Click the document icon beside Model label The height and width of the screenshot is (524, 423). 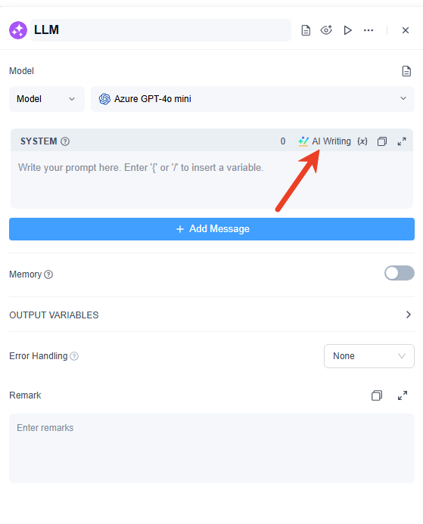click(x=406, y=71)
